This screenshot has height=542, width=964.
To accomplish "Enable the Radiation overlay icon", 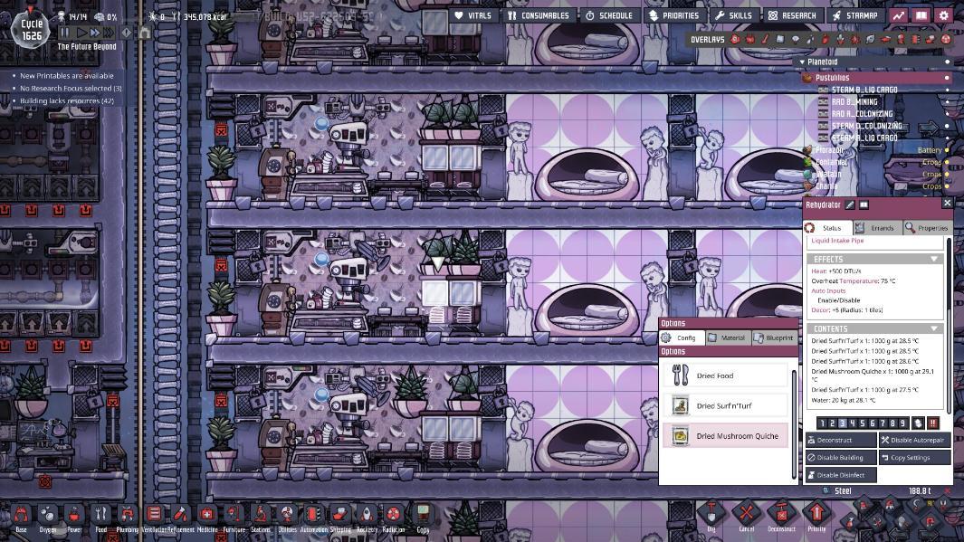I will pyautogui.click(x=946, y=39).
